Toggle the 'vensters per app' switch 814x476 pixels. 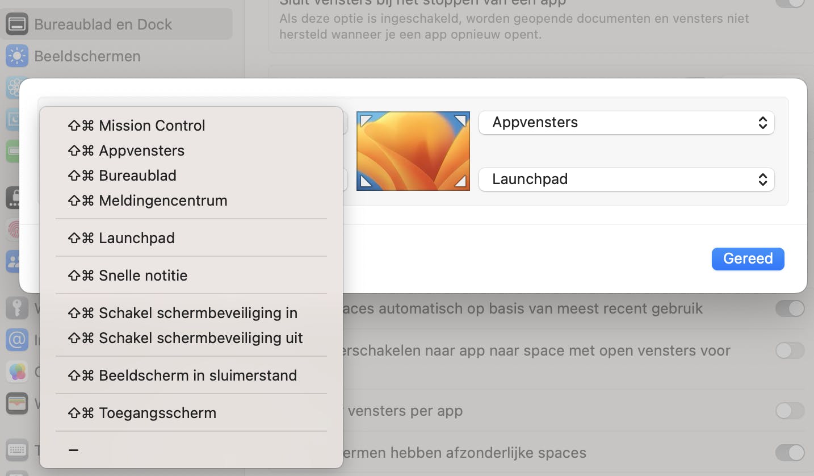[x=790, y=411]
